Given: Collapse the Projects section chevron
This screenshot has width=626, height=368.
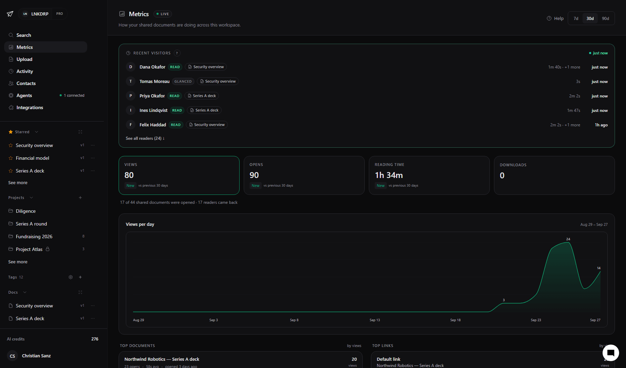Looking at the screenshot, I should tap(31, 198).
